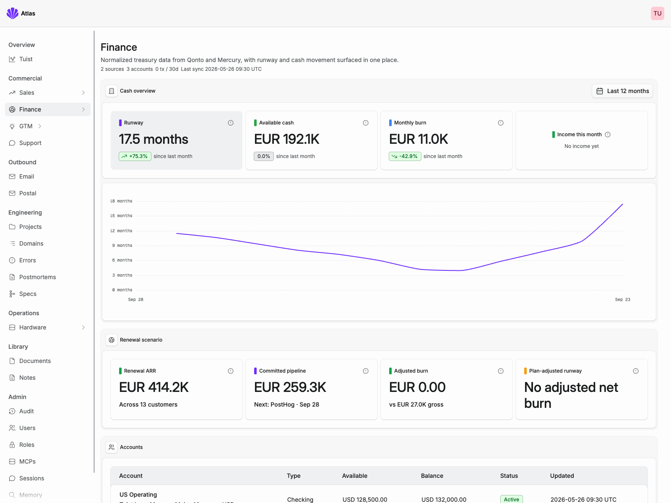Click the US Operating account row
Viewport: 671px width, 503px height.
[379, 495]
